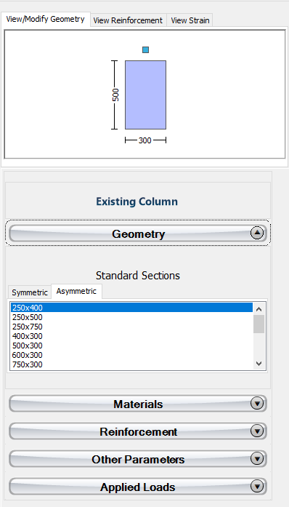Click the scroll-down arrow of sections list
The height and width of the screenshot is (507, 289).
pos(259,364)
